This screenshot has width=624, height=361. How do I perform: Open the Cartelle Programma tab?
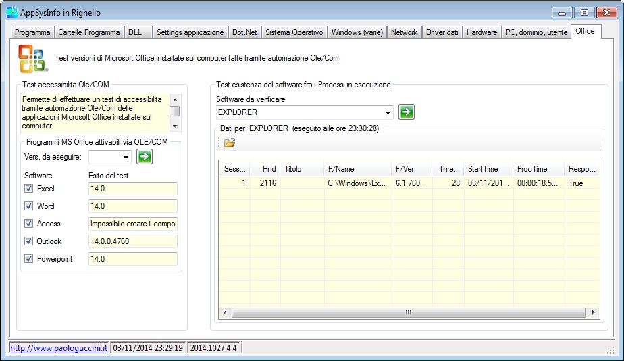pos(88,32)
